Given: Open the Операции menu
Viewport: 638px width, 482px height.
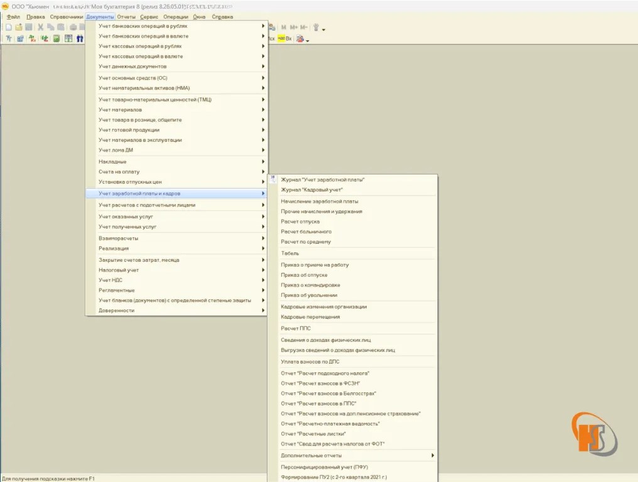Looking at the screenshot, I should point(175,17).
